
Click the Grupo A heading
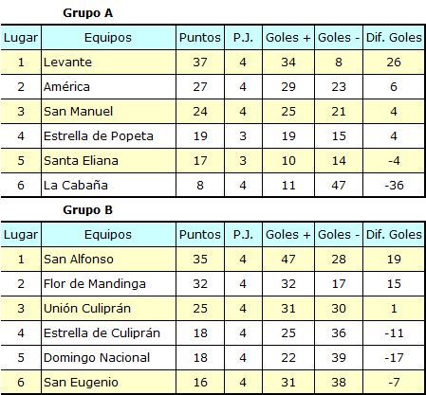point(87,13)
